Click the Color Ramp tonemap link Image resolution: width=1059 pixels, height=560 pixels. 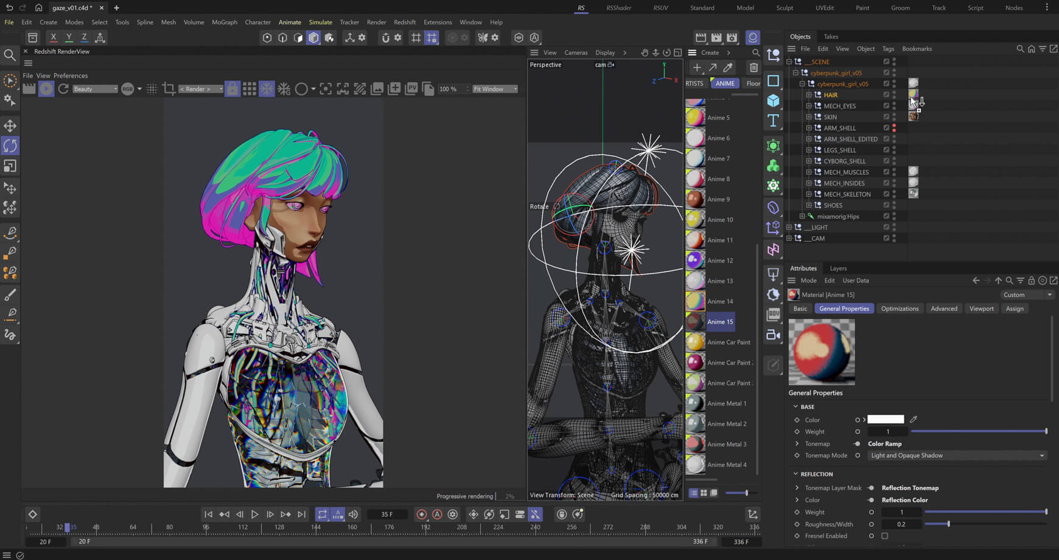[x=885, y=444]
